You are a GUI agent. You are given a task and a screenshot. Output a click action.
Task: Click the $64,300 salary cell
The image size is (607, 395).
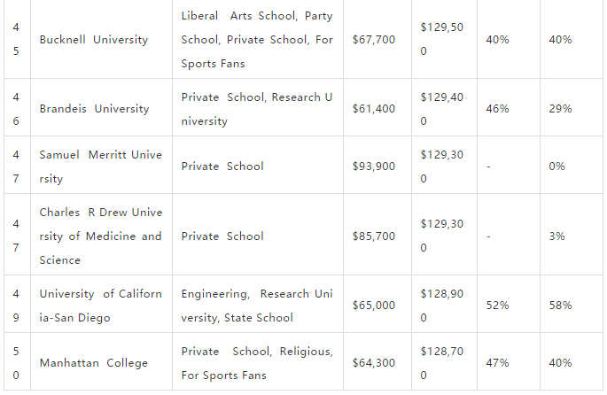click(x=377, y=363)
